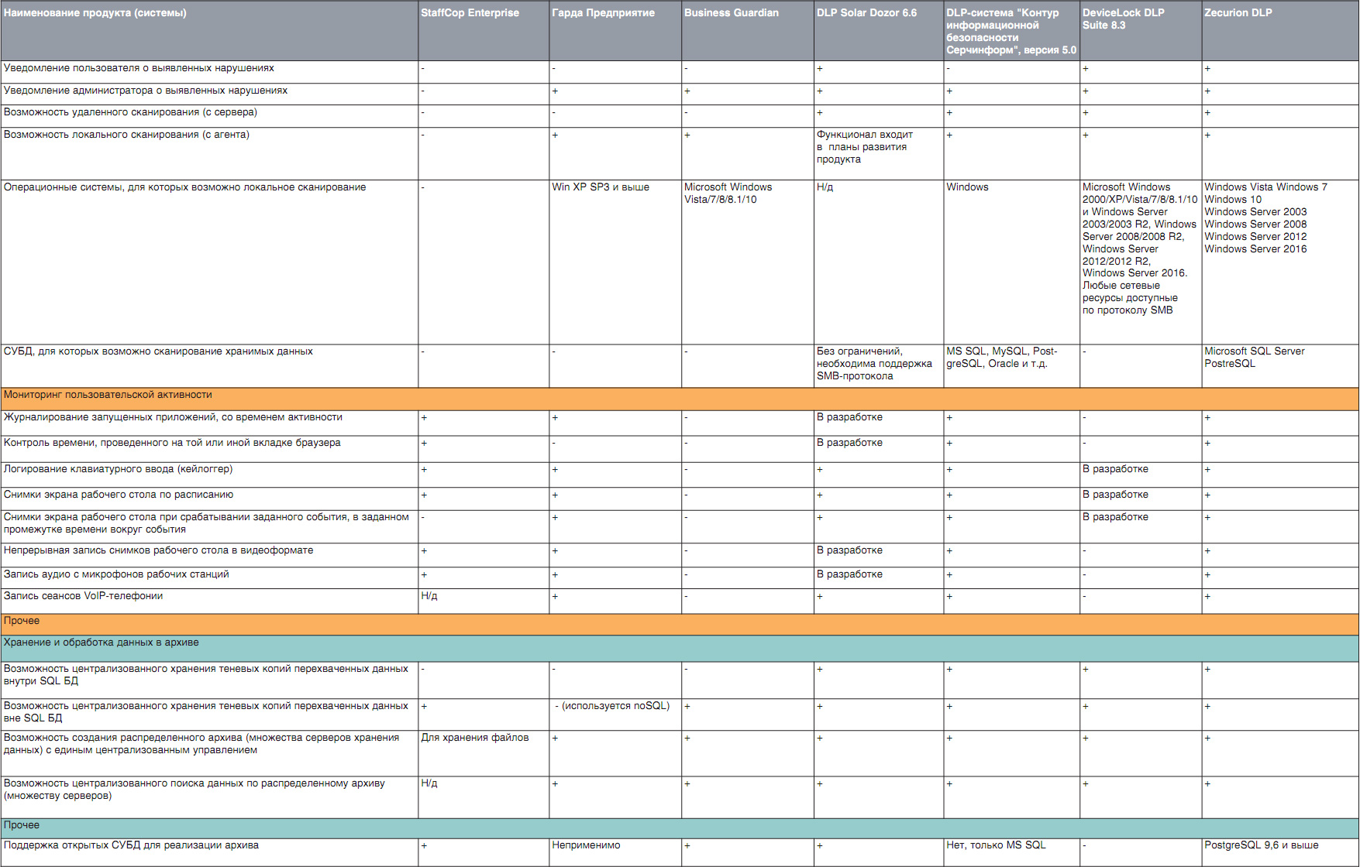Select the Хранение и обработка данных в архиве header
1360x867 pixels.
point(680,648)
